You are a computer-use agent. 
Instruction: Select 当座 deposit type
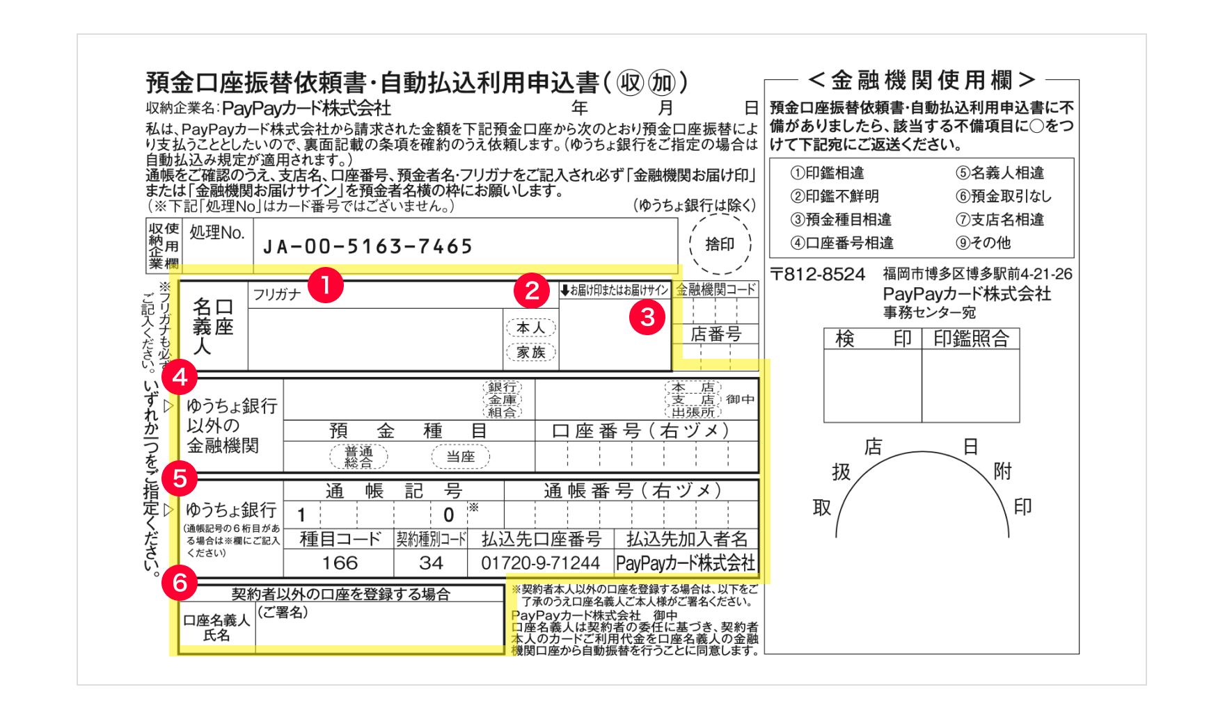coord(460,457)
